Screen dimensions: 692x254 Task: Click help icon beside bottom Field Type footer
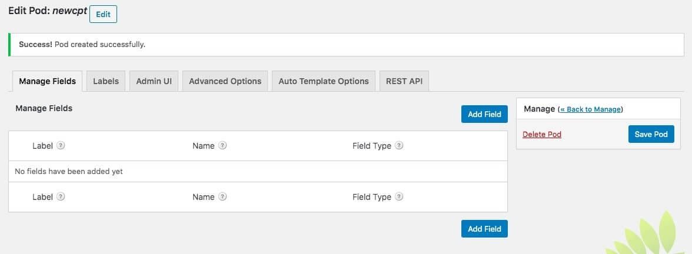[x=399, y=197]
